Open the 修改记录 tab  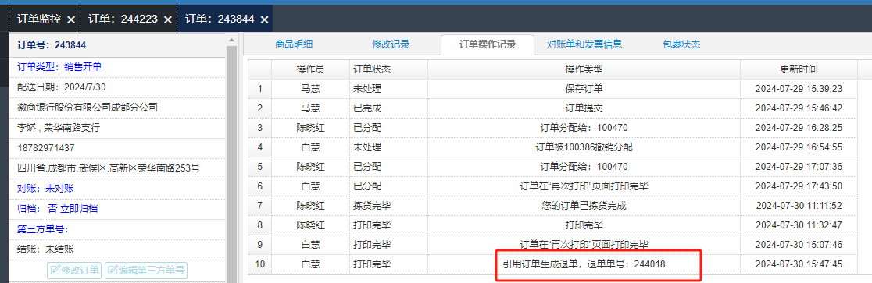391,45
